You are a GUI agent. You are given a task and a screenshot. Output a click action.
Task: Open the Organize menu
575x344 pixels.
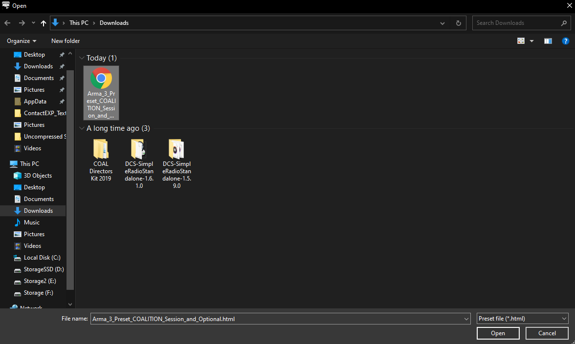[22, 41]
